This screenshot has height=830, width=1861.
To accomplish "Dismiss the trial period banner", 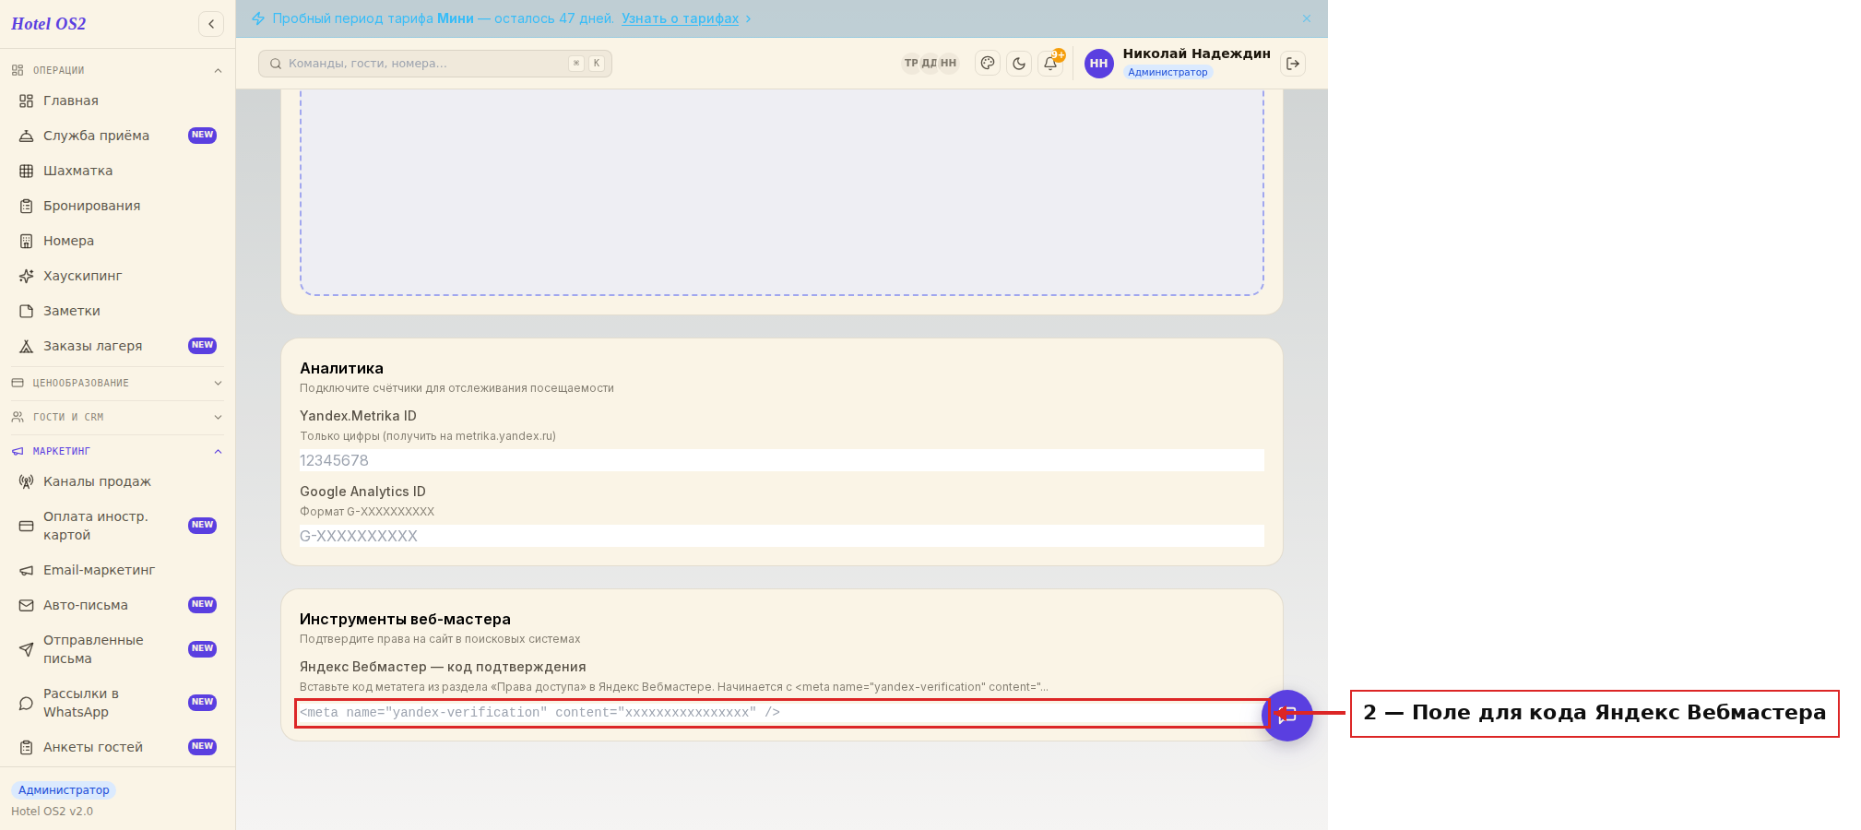I will 1306,18.
